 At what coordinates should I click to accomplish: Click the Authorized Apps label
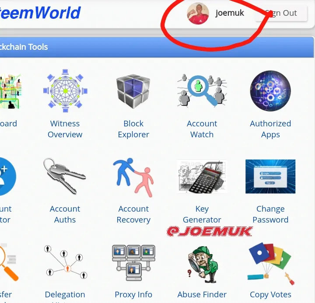click(x=270, y=129)
